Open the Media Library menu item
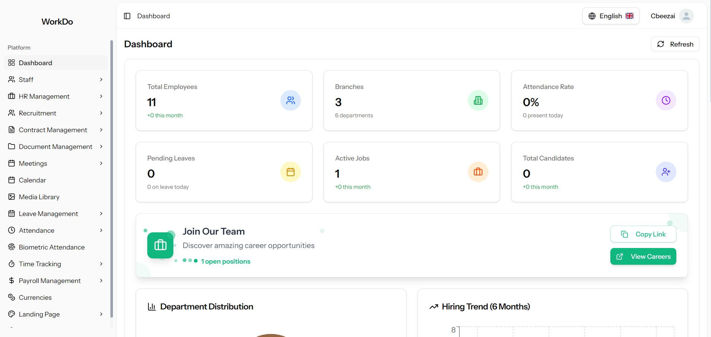Viewport: 711px width, 337px height. pos(56,197)
